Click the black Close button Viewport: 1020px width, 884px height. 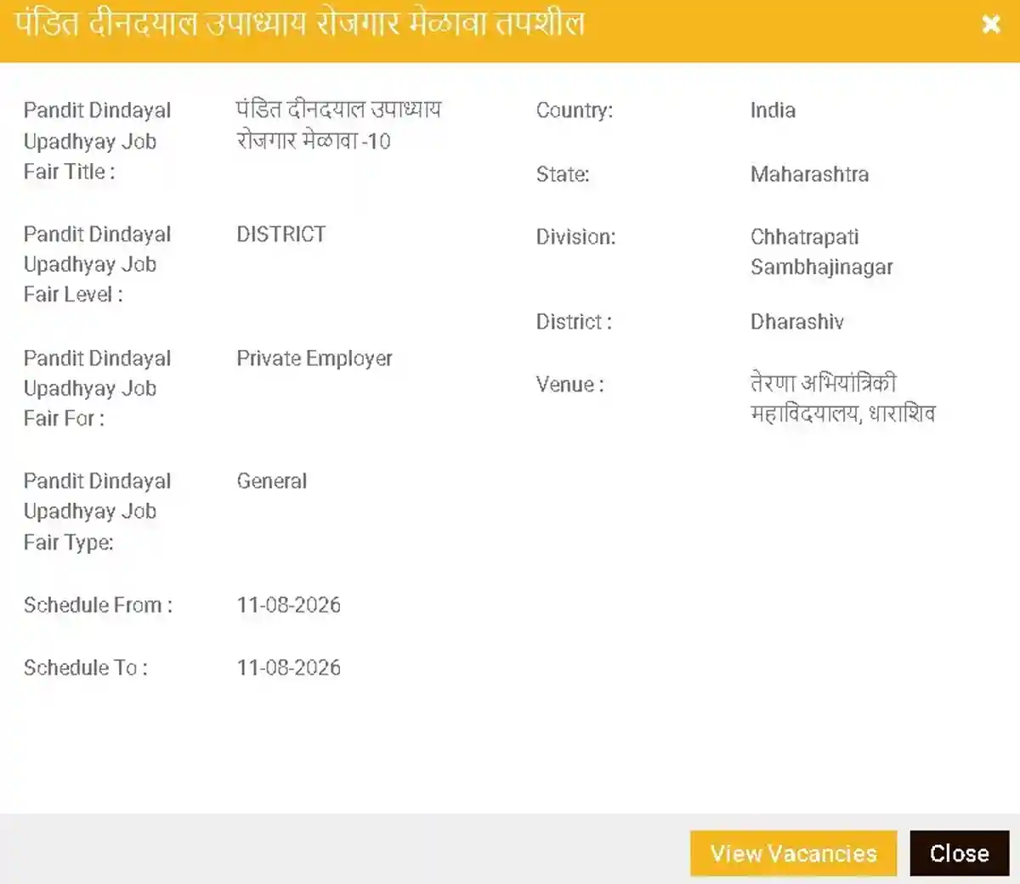pyautogui.click(x=959, y=853)
